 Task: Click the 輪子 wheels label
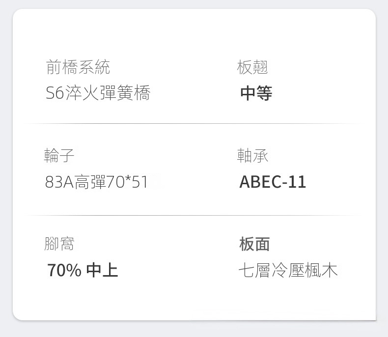click(x=59, y=156)
